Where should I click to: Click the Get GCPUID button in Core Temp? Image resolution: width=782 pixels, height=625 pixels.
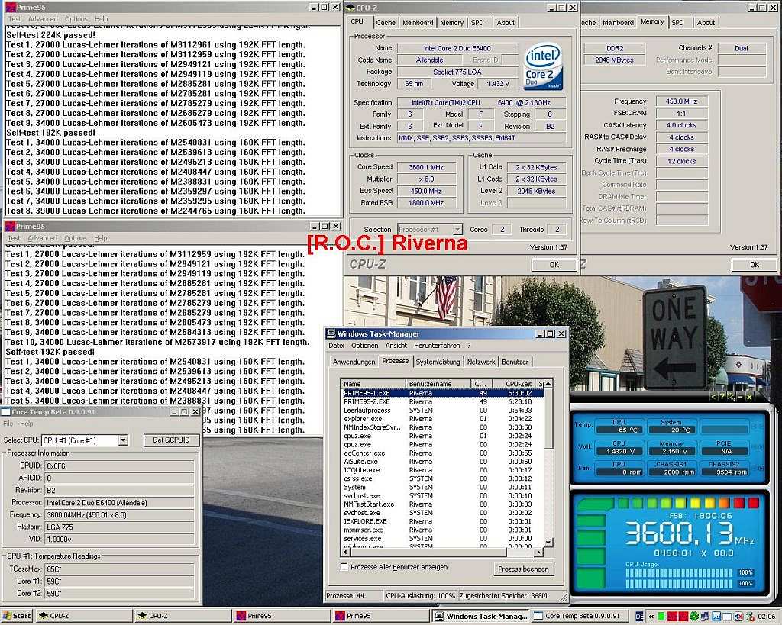pos(171,440)
